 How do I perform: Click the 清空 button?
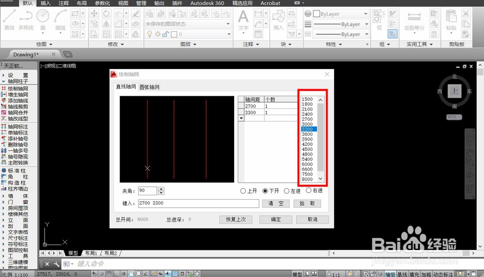[276, 203]
